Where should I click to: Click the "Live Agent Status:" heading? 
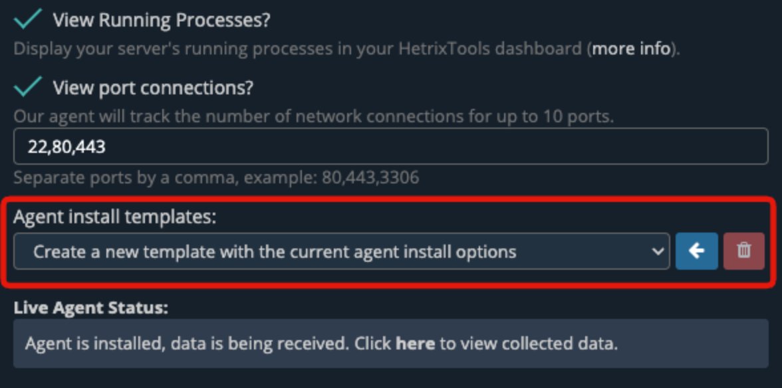tap(91, 308)
